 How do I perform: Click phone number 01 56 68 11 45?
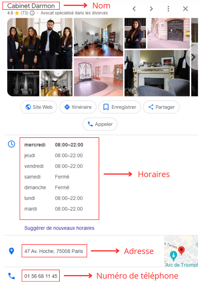(41, 276)
